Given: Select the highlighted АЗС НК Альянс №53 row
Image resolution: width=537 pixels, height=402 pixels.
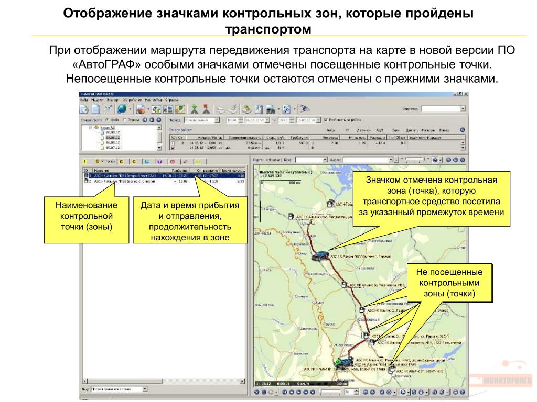Looking at the screenshot, I should 164,176.
